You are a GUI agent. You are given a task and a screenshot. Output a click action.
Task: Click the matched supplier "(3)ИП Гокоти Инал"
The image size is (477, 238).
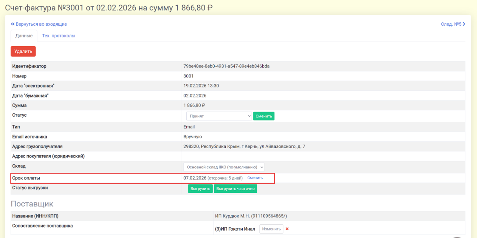coord(235,229)
